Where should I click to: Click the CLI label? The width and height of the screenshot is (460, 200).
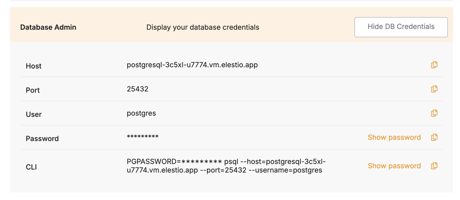(31, 167)
